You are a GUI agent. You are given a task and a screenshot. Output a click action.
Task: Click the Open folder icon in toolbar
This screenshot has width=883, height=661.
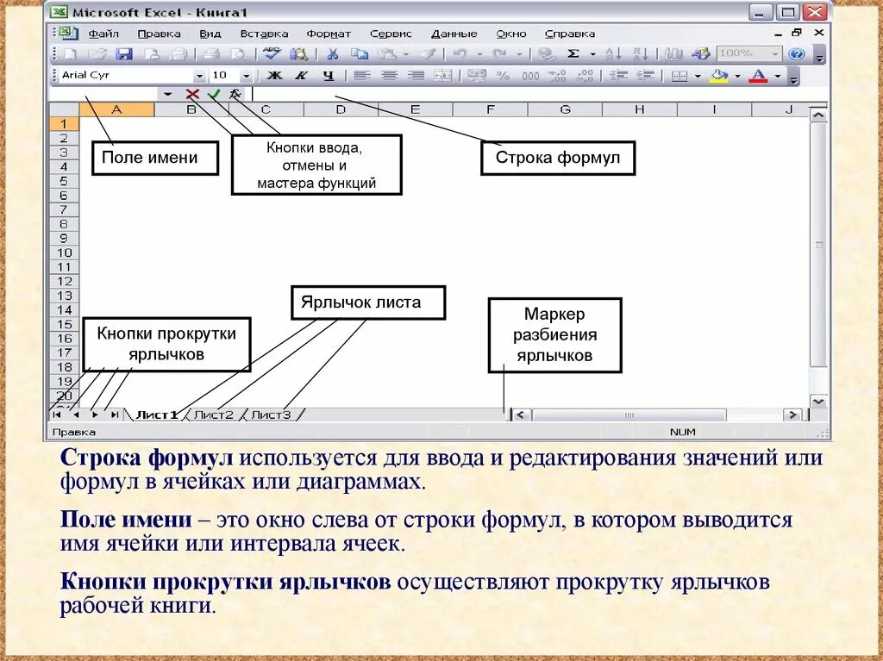97,54
